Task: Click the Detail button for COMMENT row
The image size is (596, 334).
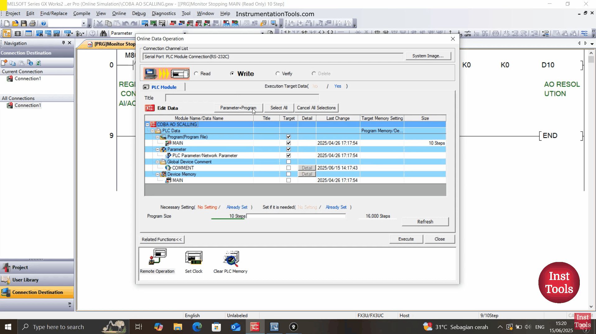Action: pyautogui.click(x=307, y=168)
